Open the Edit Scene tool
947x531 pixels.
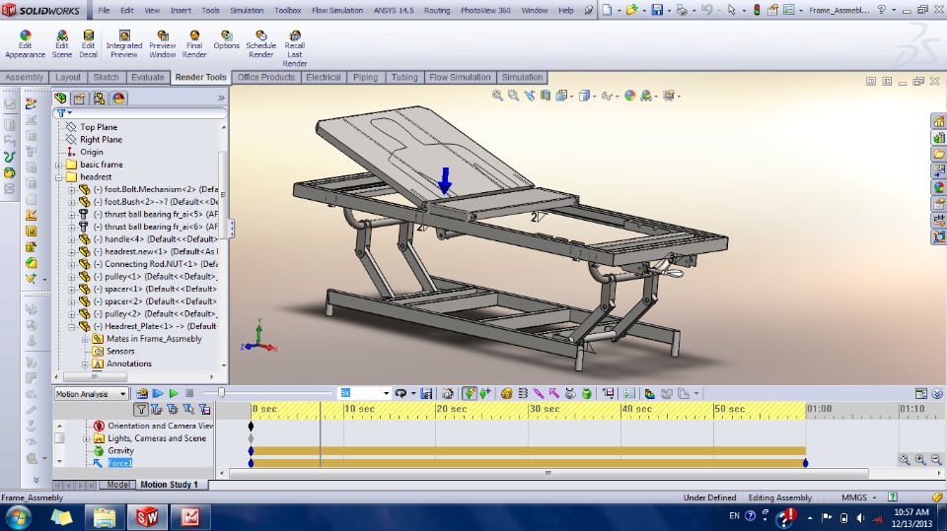(61, 44)
